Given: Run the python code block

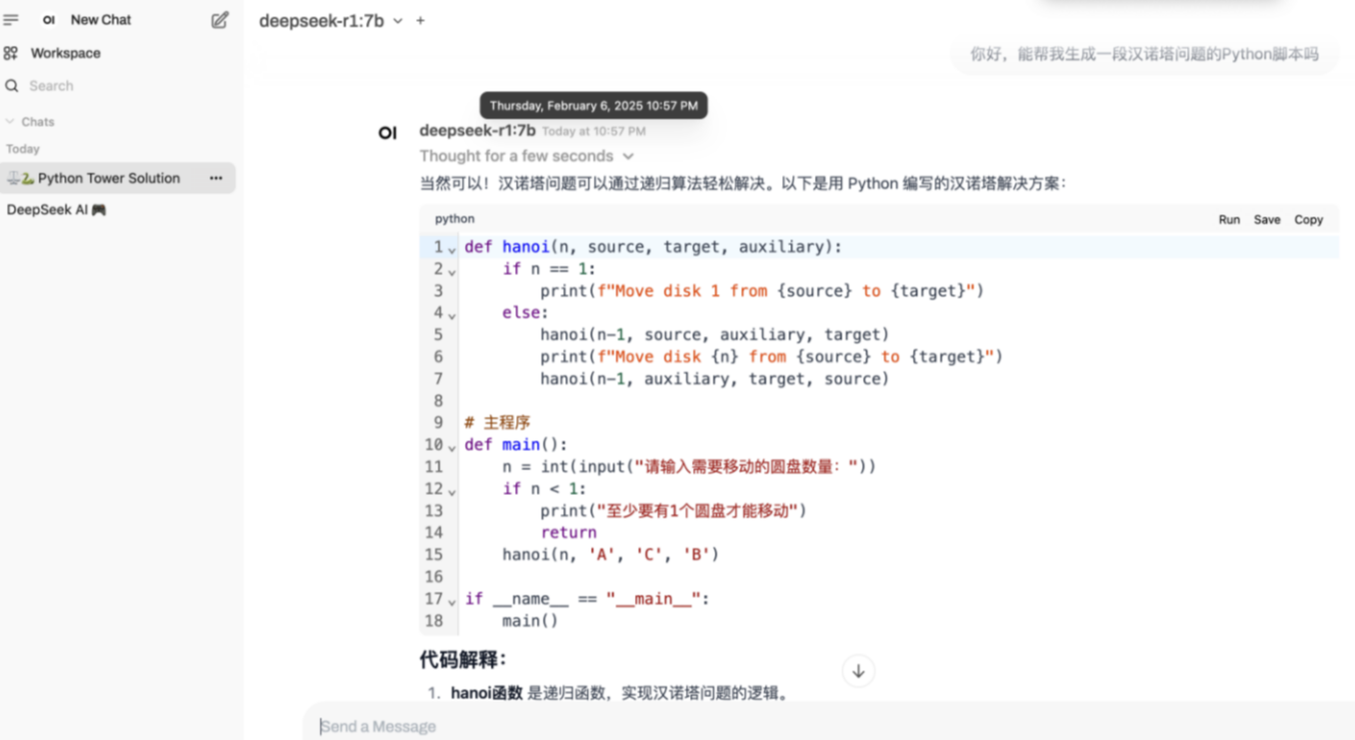Looking at the screenshot, I should click(1229, 220).
